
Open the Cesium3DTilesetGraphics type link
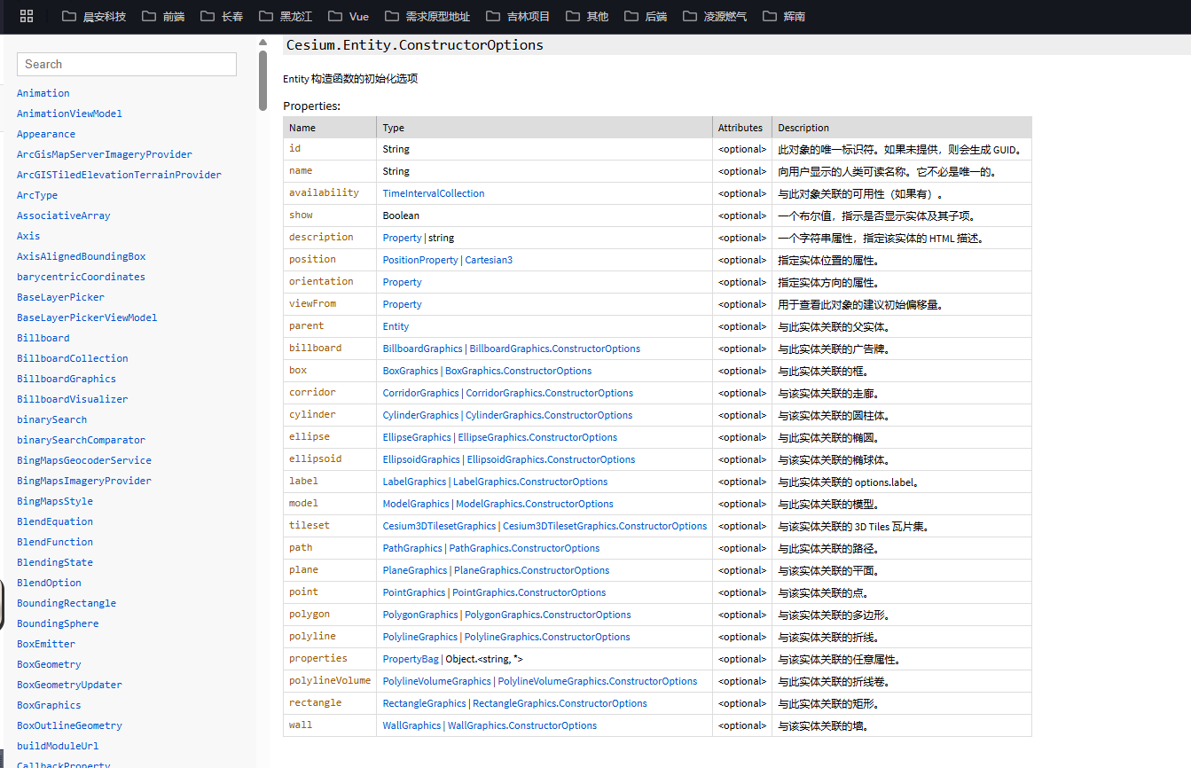click(440, 526)
